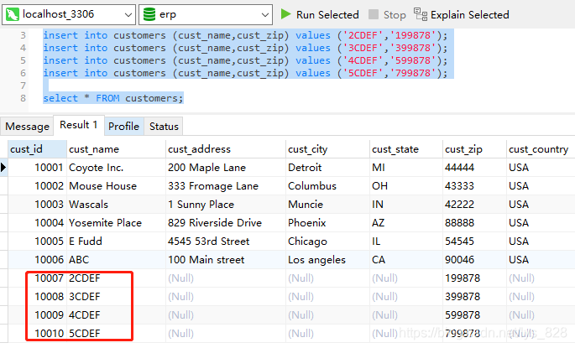Select the cust_state cell 'CA'
575x348 pixels.
[406, 260]
